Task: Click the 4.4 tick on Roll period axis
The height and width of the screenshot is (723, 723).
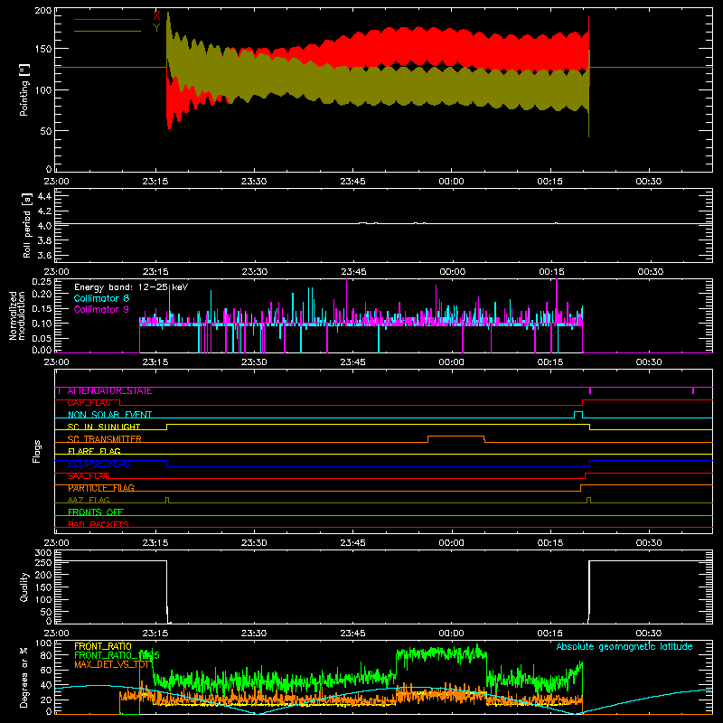Action: click(x=44, y=196)
